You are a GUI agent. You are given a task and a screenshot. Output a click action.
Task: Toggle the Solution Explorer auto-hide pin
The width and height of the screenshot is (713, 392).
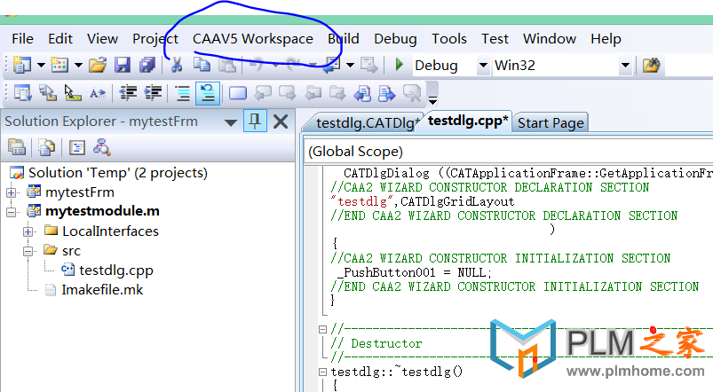[255, 122]
